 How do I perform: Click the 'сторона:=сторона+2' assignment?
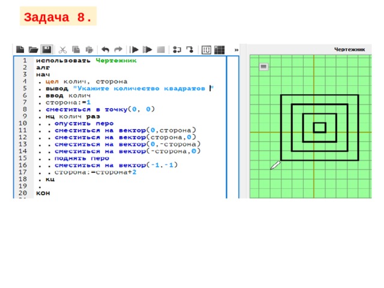[95, 172]
